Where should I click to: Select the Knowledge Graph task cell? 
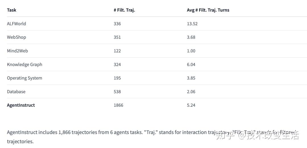[24, 65]
